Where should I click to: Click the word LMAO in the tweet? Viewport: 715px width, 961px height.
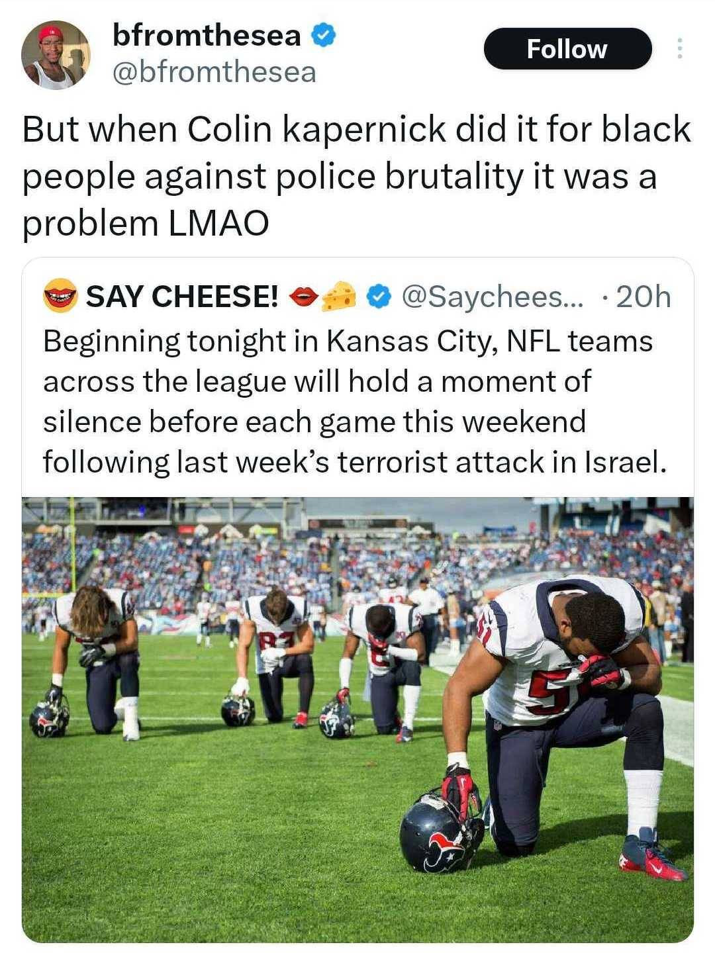tap(219, 223)
